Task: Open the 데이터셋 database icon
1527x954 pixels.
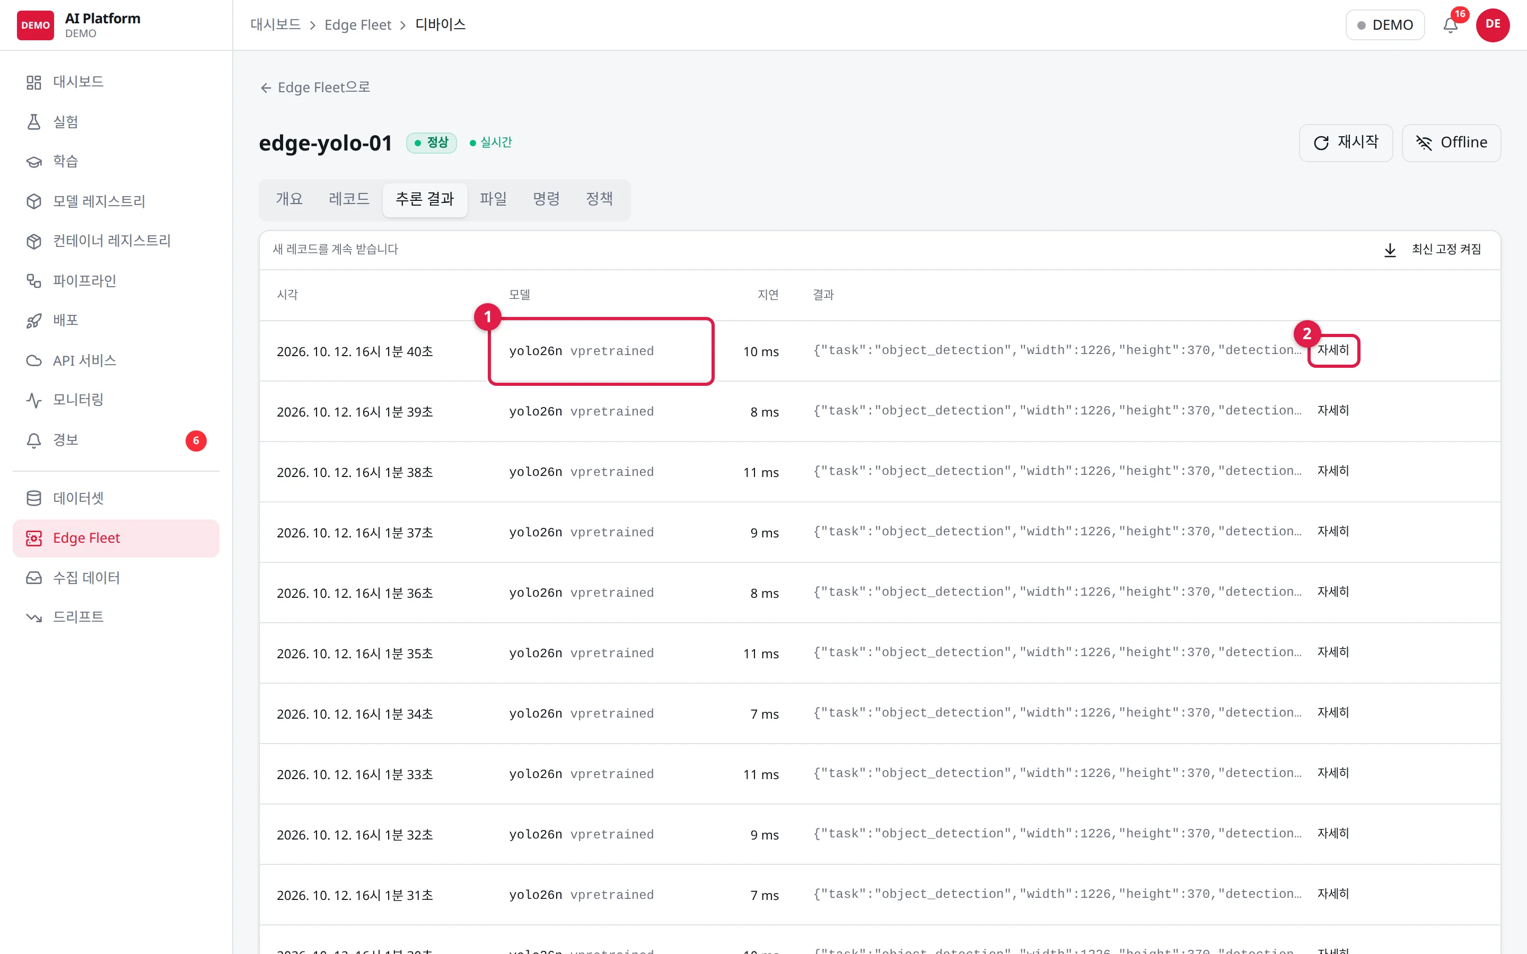Action: pos(34,498)
